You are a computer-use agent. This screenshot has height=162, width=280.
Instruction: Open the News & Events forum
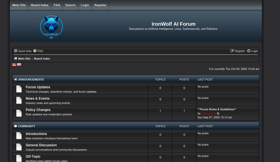pos(37,98)
